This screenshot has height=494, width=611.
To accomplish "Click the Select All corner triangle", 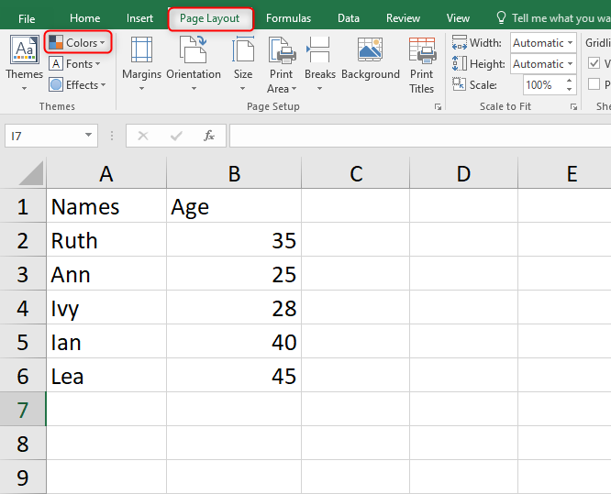I will click(x=31, y=173).
